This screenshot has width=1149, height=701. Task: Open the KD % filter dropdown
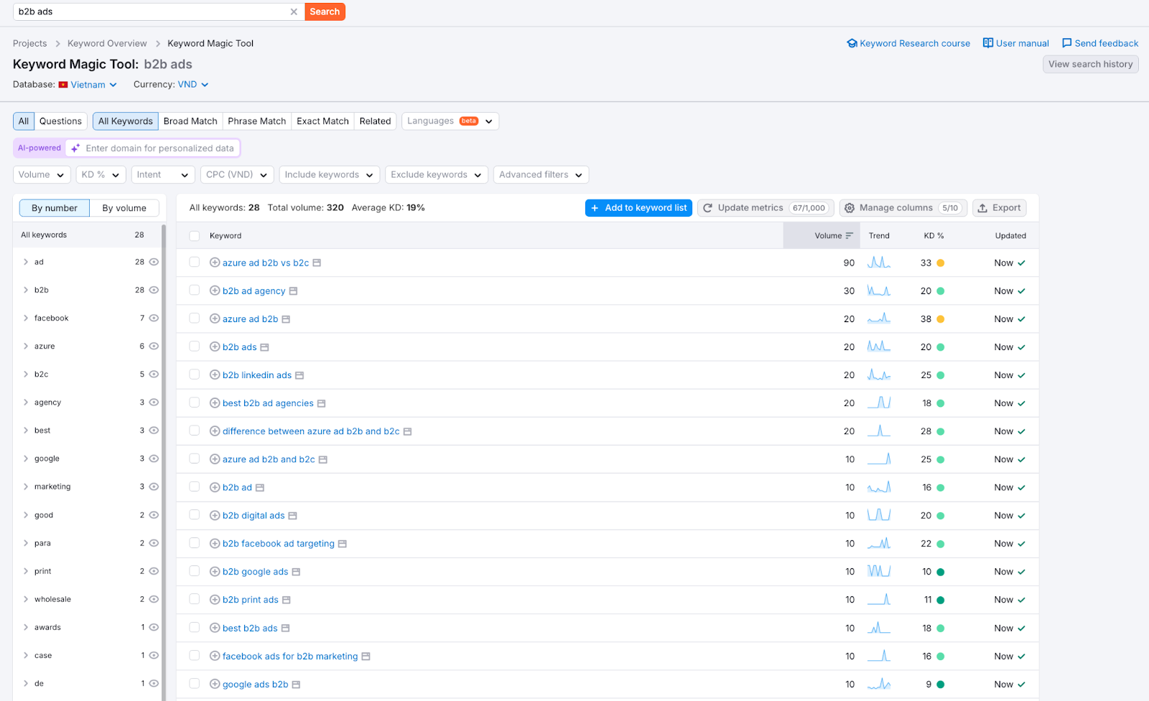[101, 174]
